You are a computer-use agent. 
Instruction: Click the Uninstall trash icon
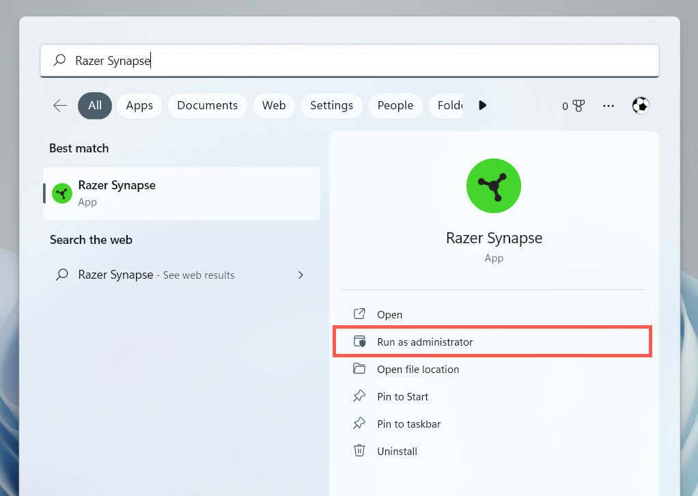(359, 451)
